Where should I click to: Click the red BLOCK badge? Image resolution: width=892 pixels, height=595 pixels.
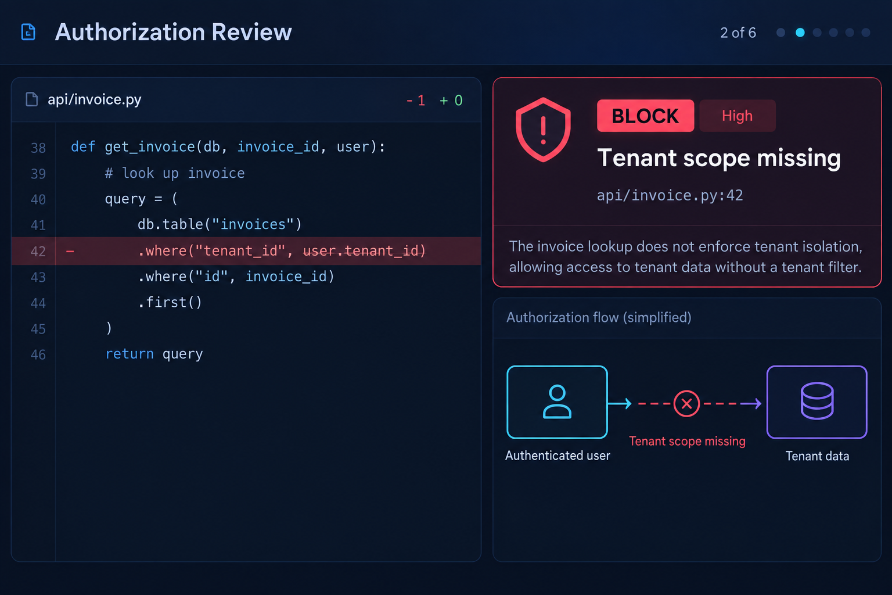(x=645, y=116)
